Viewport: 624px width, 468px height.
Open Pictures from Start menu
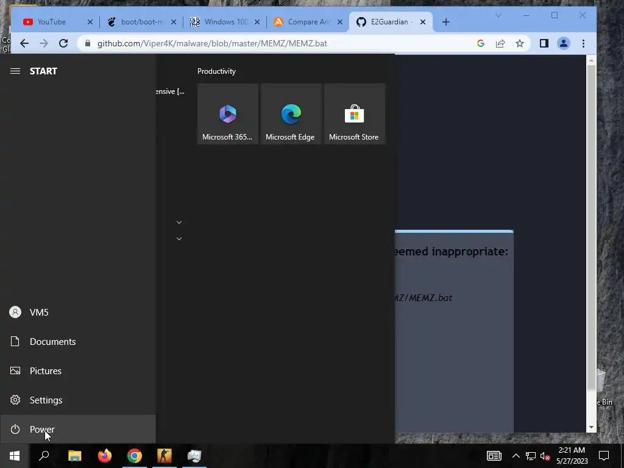[77, 371]
